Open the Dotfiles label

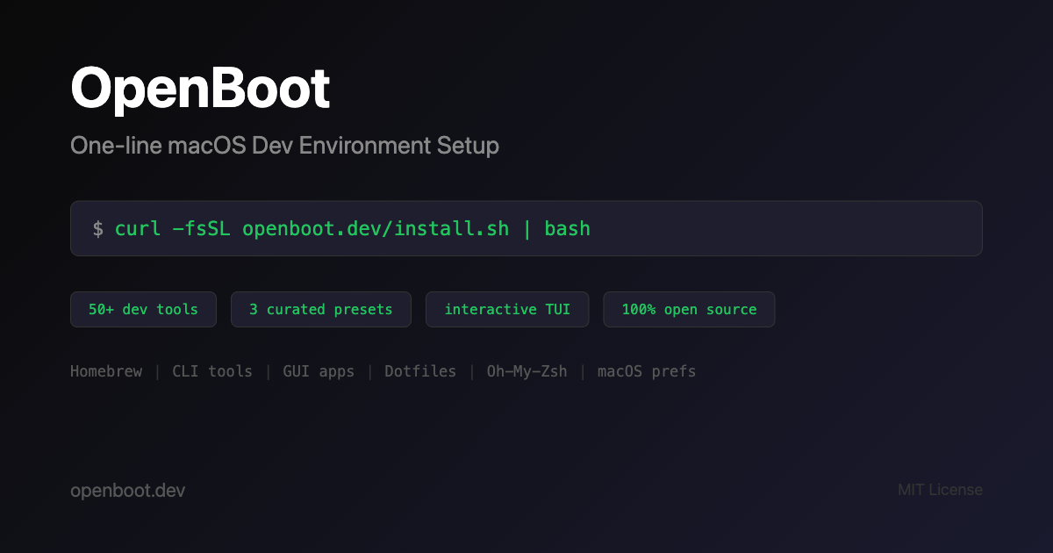[x=420, y=371]
